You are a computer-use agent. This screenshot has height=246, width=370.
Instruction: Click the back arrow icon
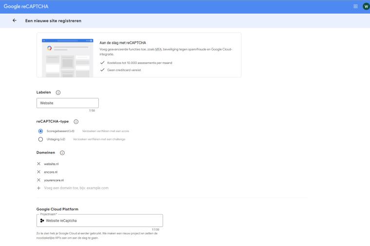tap(14, 20)
